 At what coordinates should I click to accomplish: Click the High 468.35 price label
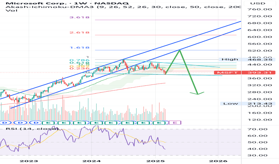point(248,59)
